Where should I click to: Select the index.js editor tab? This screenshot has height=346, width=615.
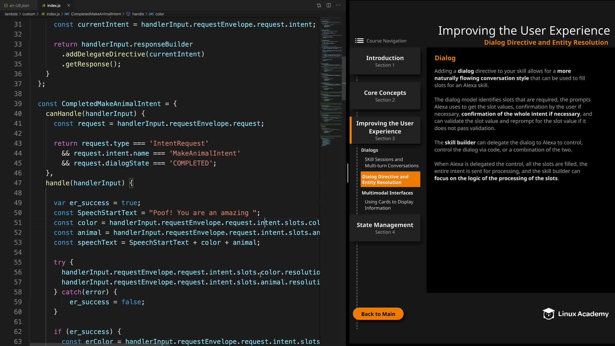point(53,5)
